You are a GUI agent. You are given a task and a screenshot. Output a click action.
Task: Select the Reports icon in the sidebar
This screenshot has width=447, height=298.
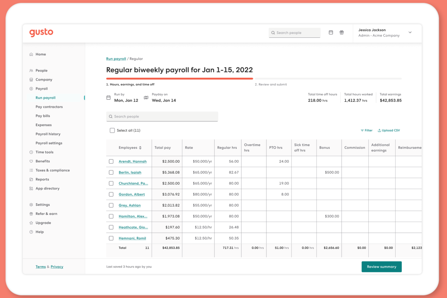31,179
